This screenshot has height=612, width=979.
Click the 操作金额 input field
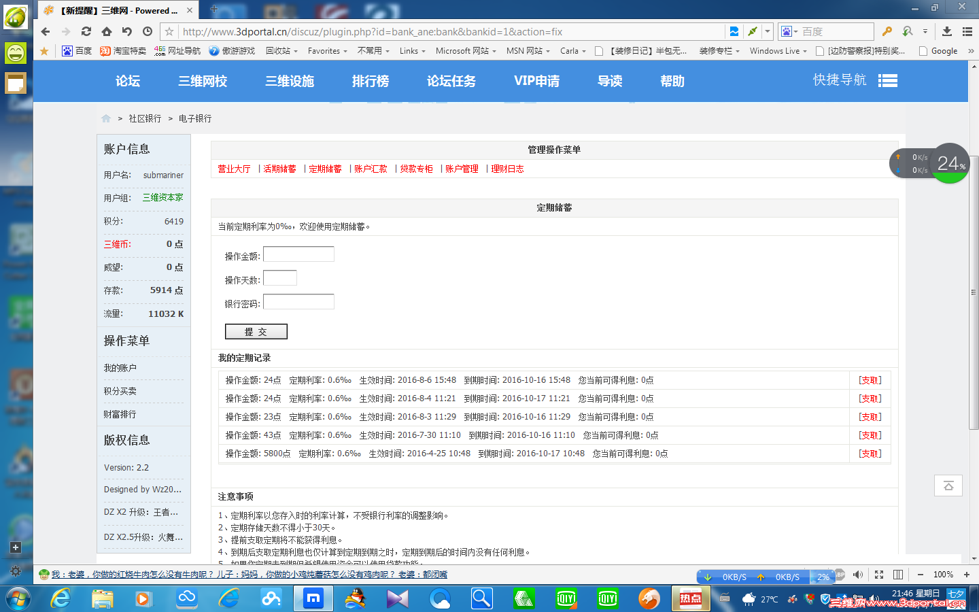pos(298,254)
